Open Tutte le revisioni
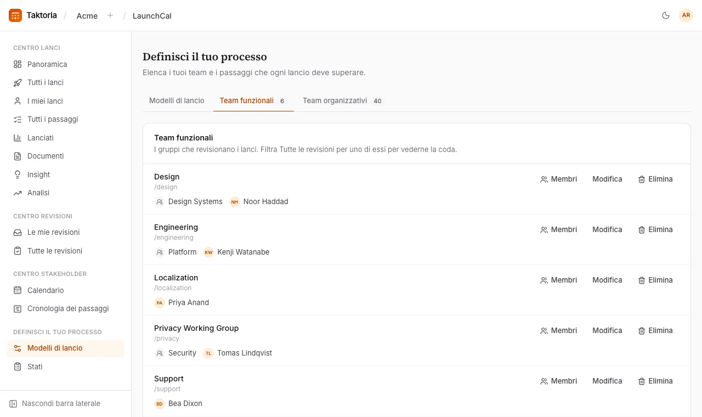702x417 pixels. 66,251
